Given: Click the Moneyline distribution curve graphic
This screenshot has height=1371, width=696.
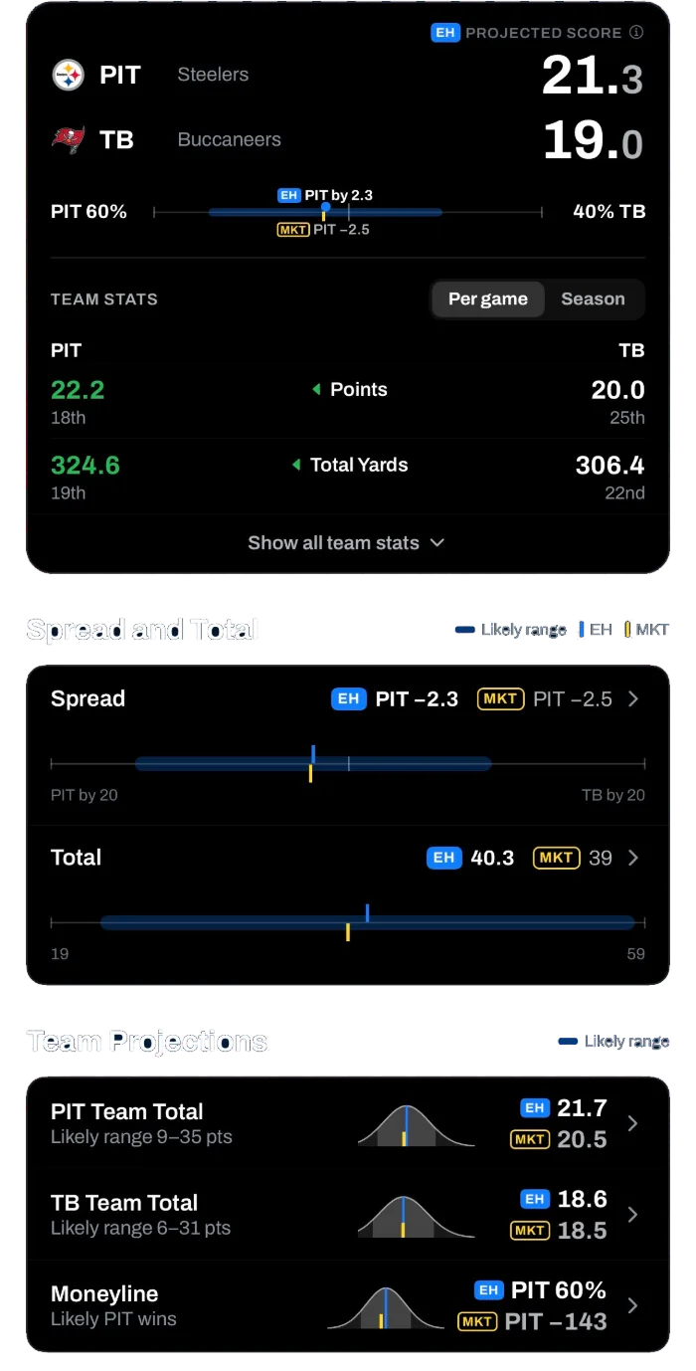Looking at the screenshot, I should pyautogui.click(x=386, y=1307).
